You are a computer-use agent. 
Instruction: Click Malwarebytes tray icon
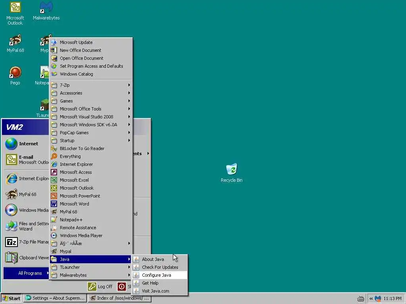pyautogui.click(x=378, y=298)
